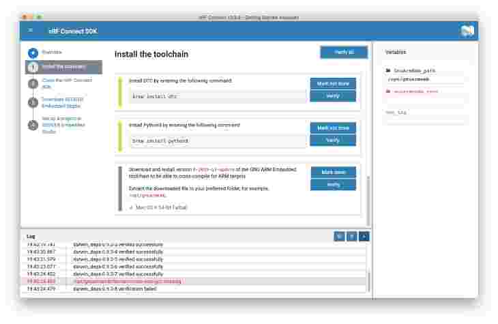Click the folder icon beside first variable name
This screenshot has height=324, width=498.
pos(387,70)
